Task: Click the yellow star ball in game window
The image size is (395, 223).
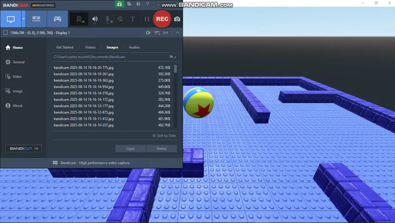Action: pos(198,103)
